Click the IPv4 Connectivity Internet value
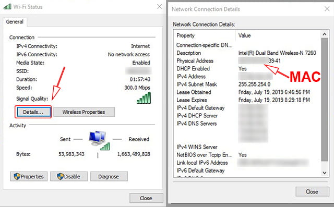Image resolution: width=334 pixels, height=207 pixels. tap(140, 46)
